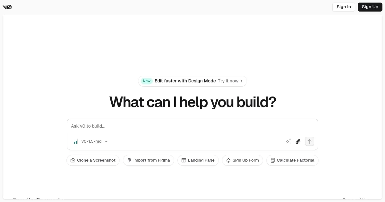Open the paperclip attachment icon
The height and width of the screenshot is (202, 385).
coord(298,141)
